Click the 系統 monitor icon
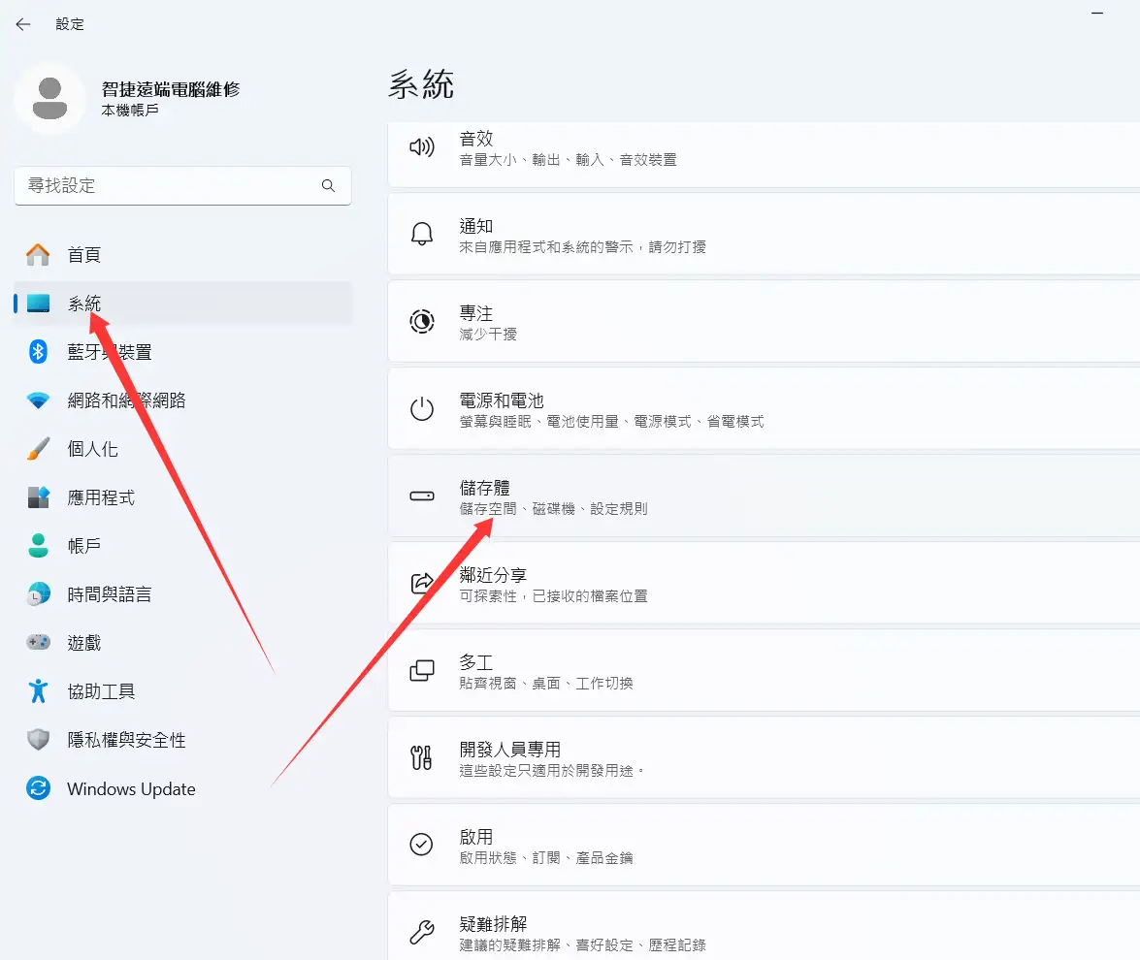This screenshot has height=960, width=1140. (38, 304)
